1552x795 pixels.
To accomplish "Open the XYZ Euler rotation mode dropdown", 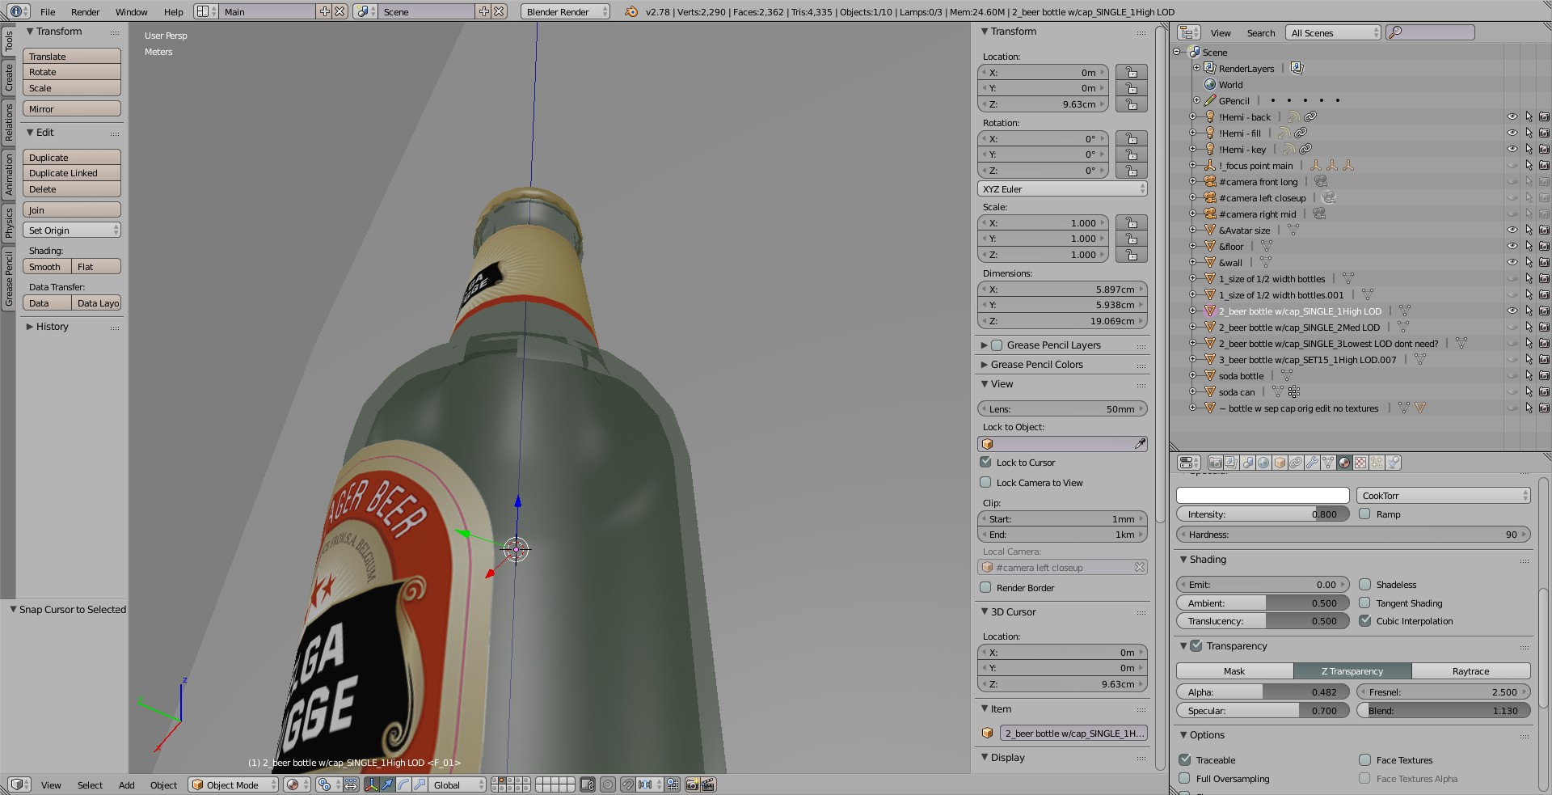I will point(1062,188).
